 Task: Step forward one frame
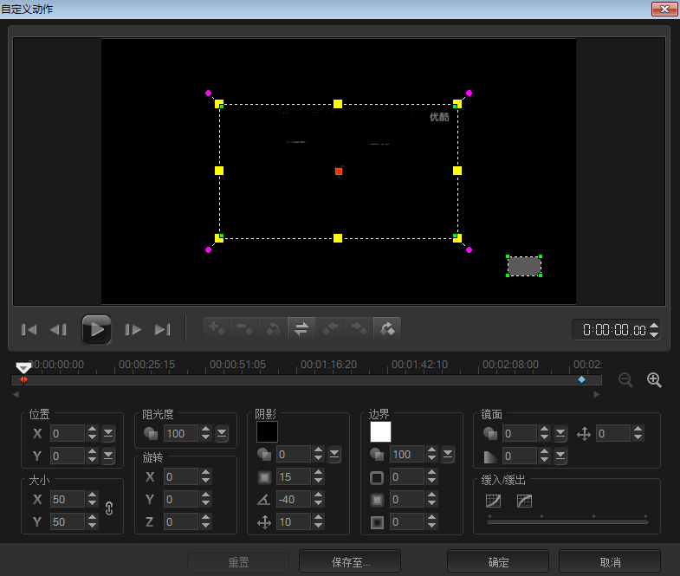(x=133, y=330)
